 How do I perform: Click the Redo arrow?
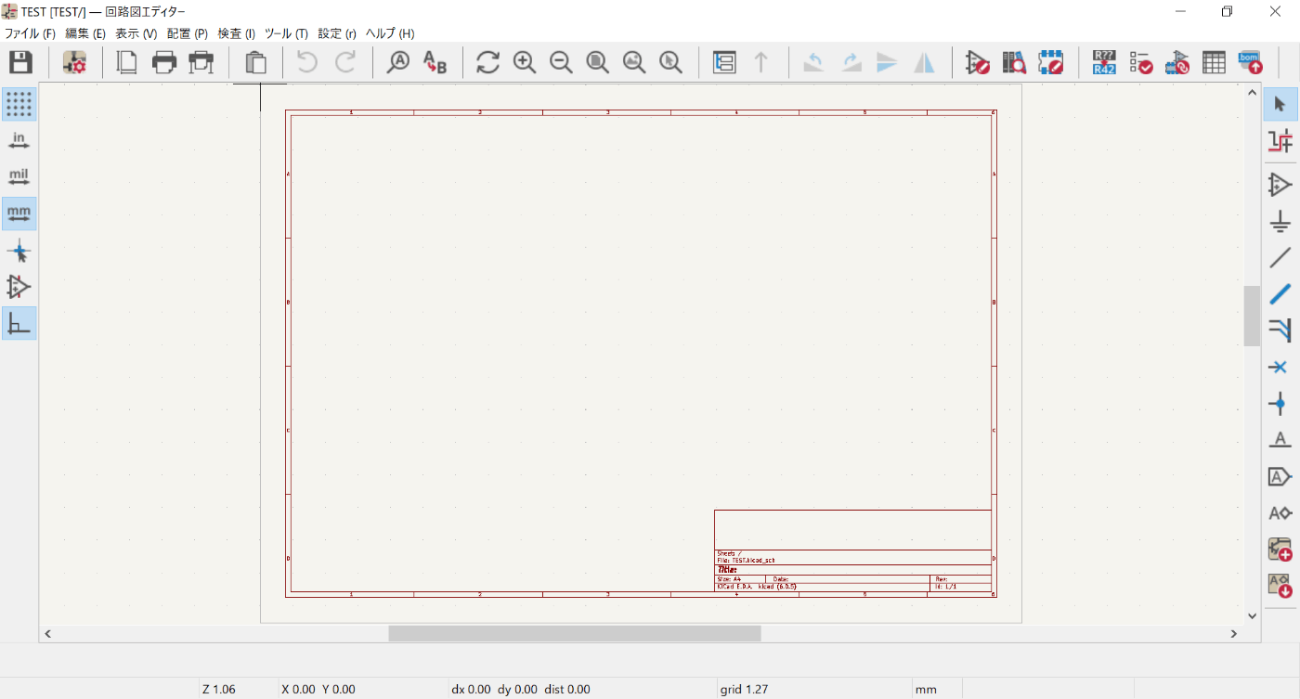(345, 62)
